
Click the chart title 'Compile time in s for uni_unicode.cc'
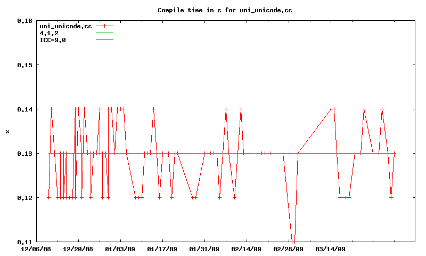coord(225,10)
